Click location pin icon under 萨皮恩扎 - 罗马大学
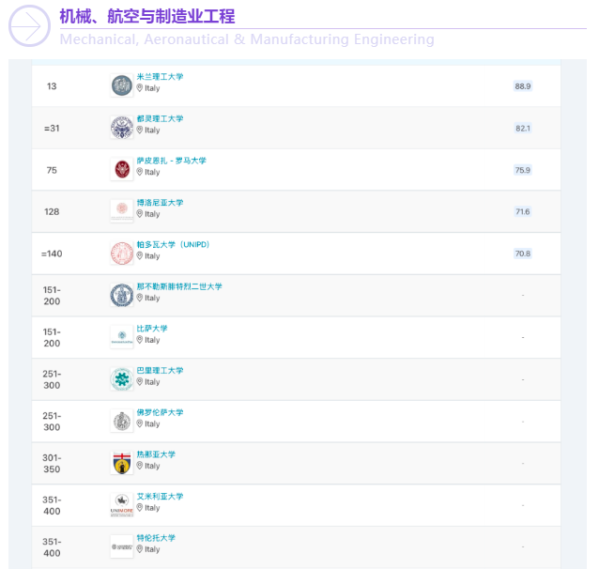599x569 pixels. pos(140,172)
